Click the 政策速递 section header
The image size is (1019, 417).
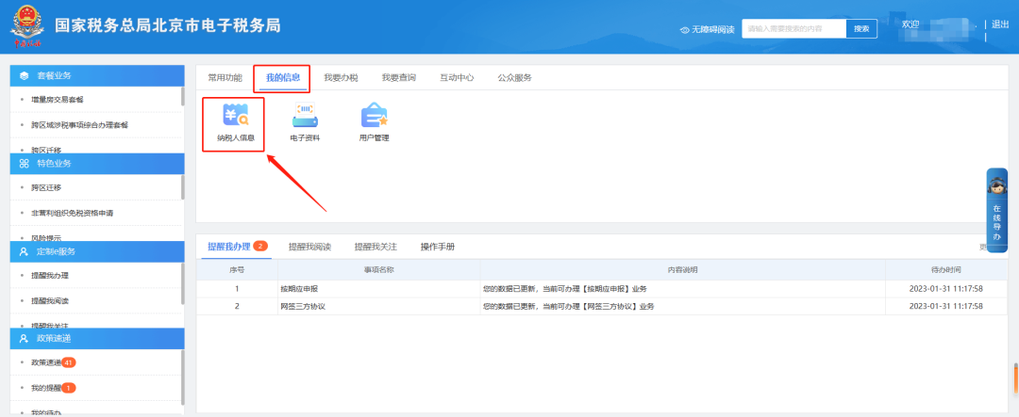coord(97,339)
